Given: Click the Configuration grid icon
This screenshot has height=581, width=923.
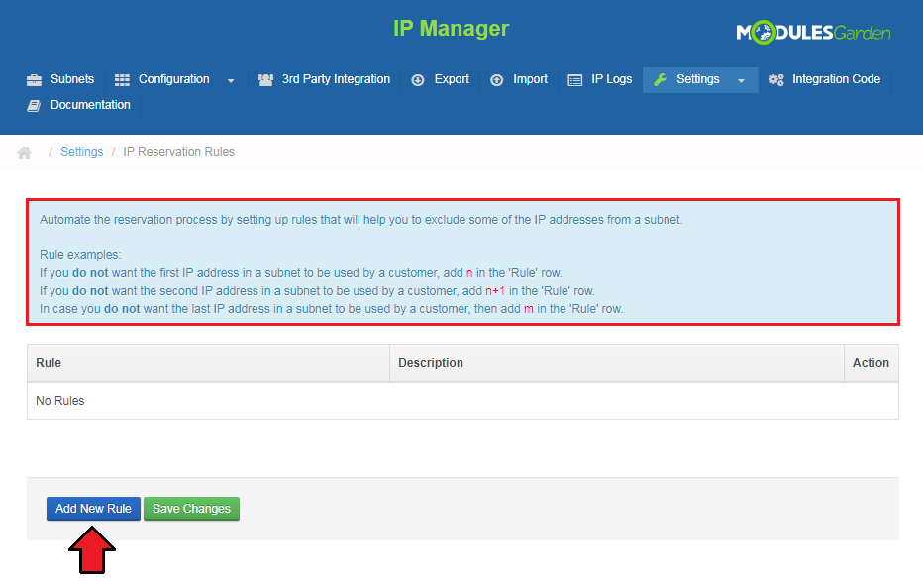Looking at the screenshot, I should pos(122,80).
